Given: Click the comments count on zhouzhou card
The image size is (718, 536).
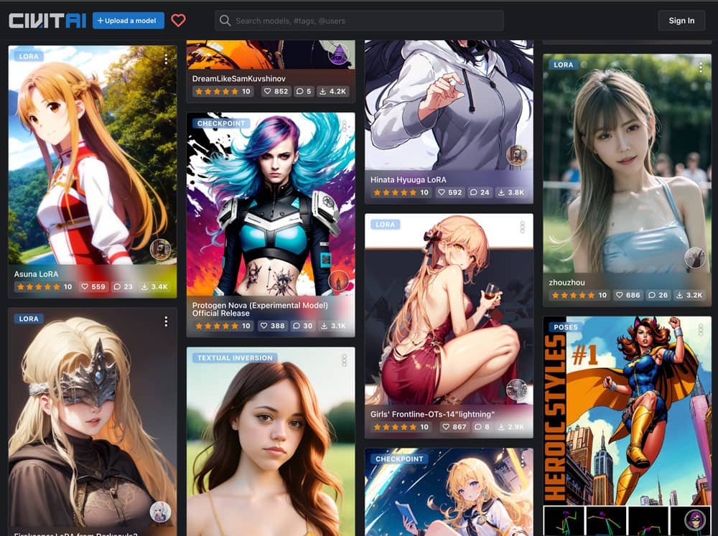Looking at the screenshot, I should pos(658,295).
